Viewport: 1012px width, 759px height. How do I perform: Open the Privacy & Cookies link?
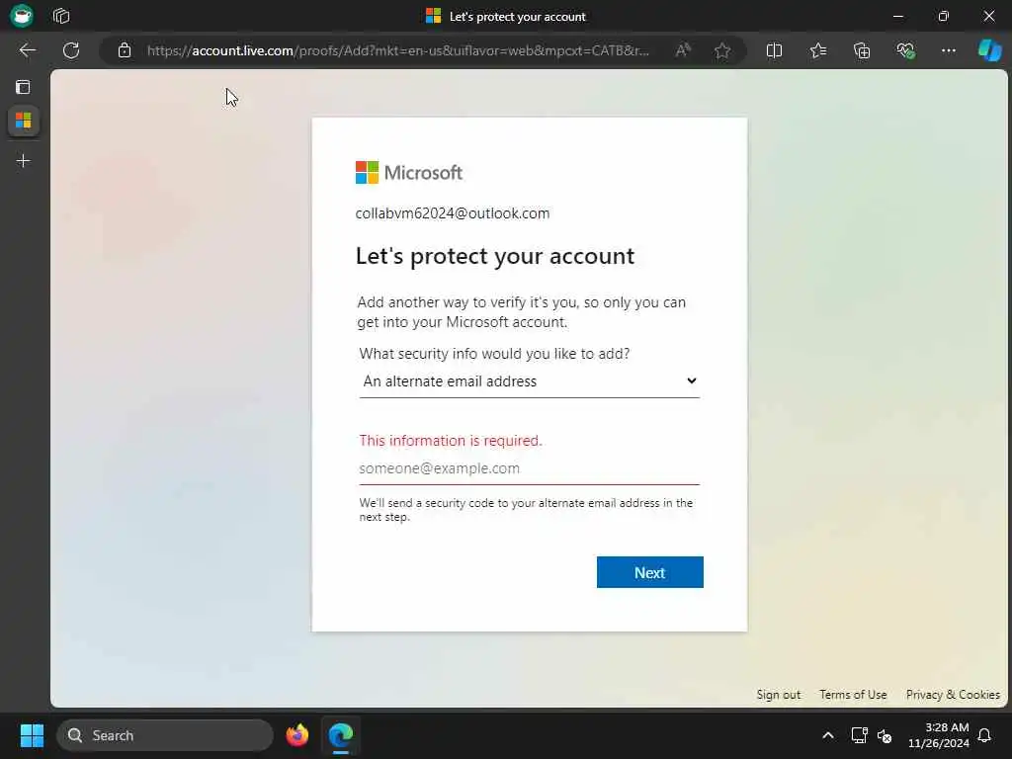point(953,695)
